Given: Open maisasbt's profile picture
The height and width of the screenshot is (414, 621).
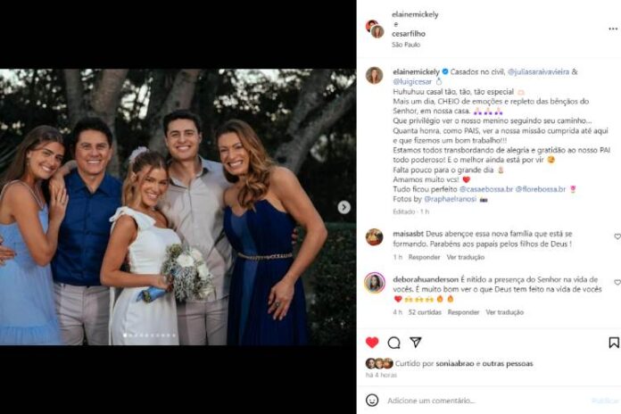Looking at the screenshot, I should tap(375, 236).
